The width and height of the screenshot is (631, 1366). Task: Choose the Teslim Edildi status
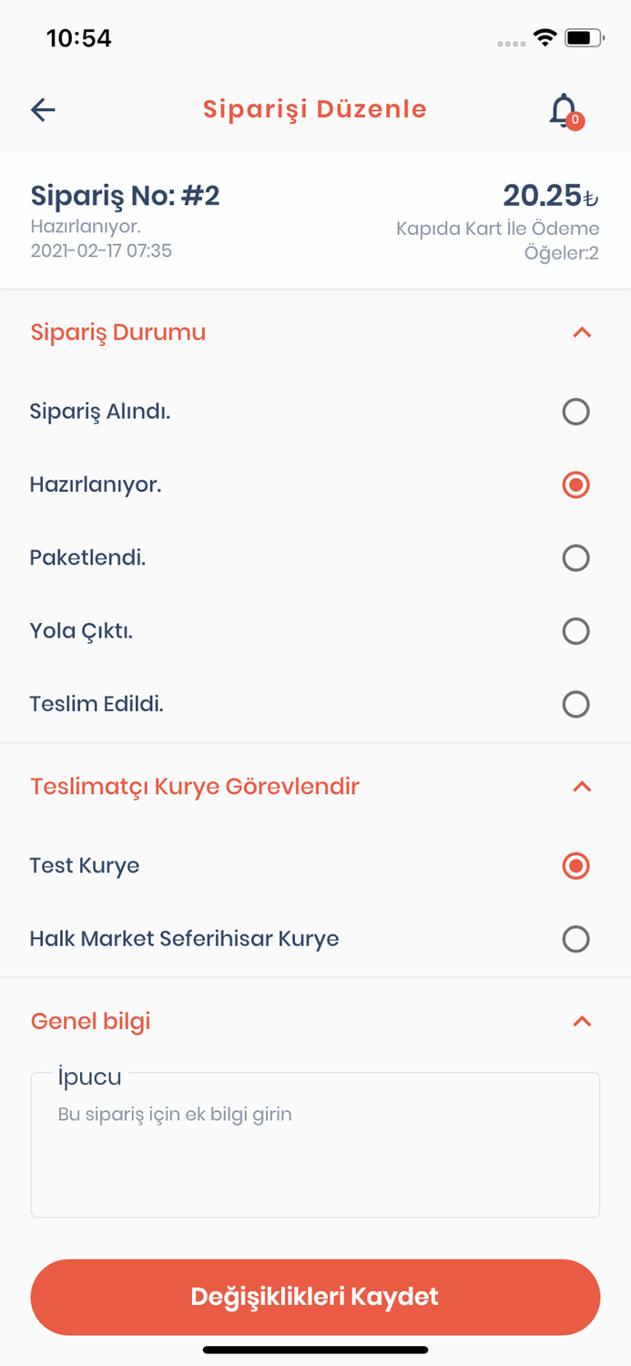pyautogui.click(x=575, y=704)
